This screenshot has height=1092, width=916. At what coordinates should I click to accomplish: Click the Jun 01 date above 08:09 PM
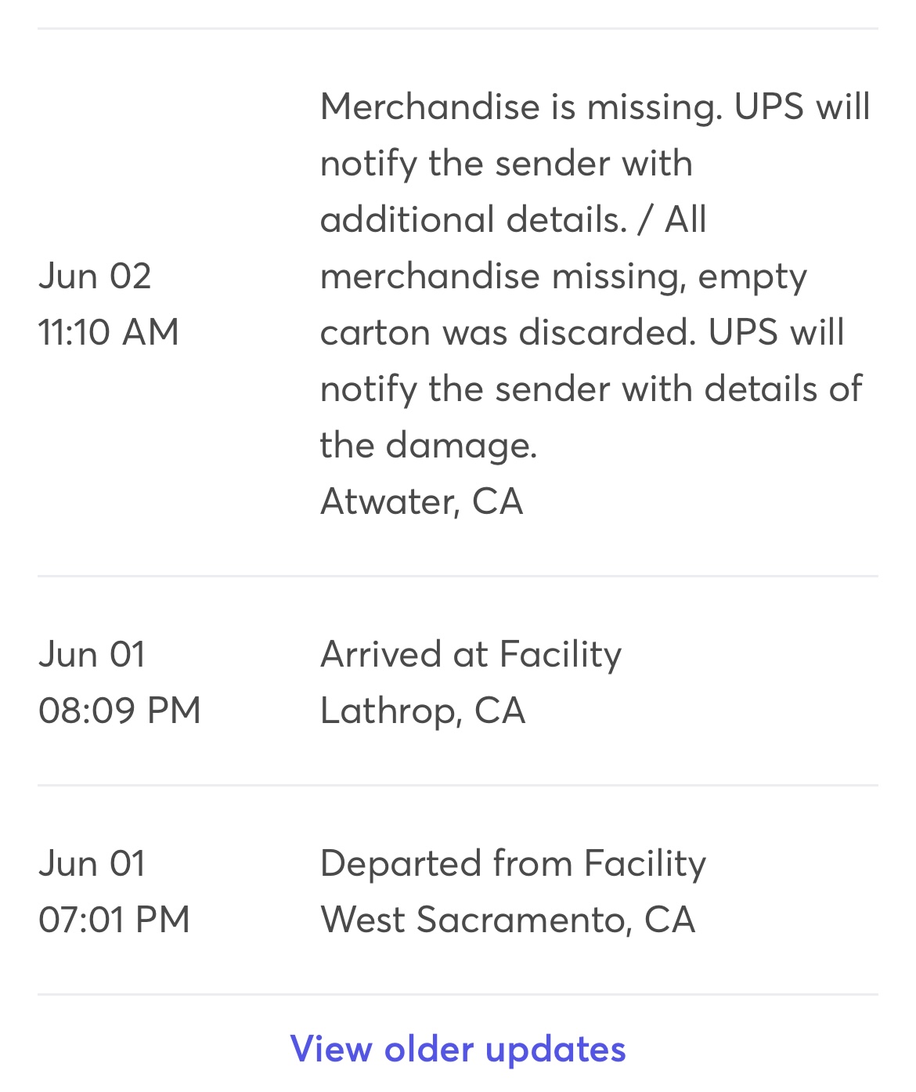click(92, 654)
